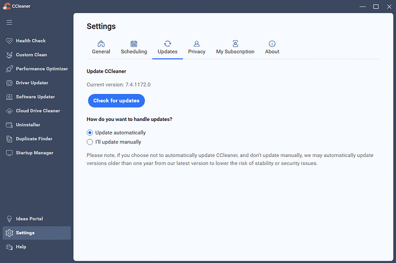Screen dimensions: 396x263
Task: View the About tab
Action: (272, 48)
